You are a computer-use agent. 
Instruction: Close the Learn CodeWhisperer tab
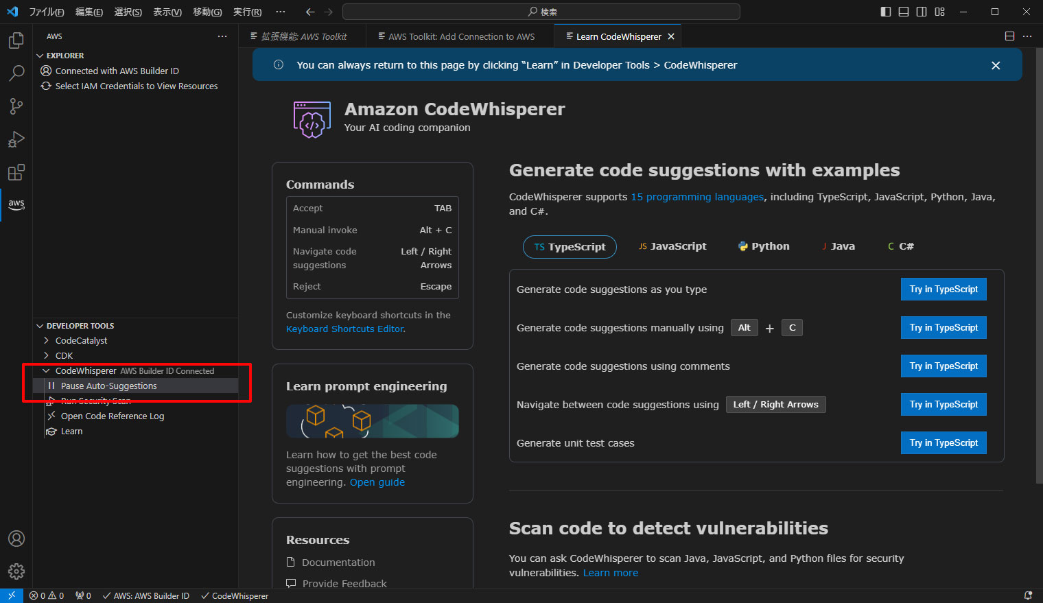(671, 36)
